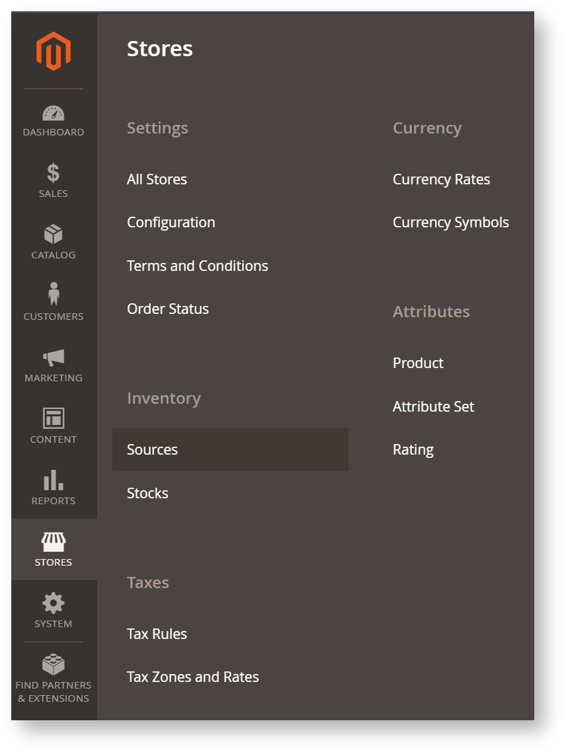Open the Dashboard gauge icon
Image resolution: width=566 pixels, height=752 pixels.
click(x=54, y=113)
